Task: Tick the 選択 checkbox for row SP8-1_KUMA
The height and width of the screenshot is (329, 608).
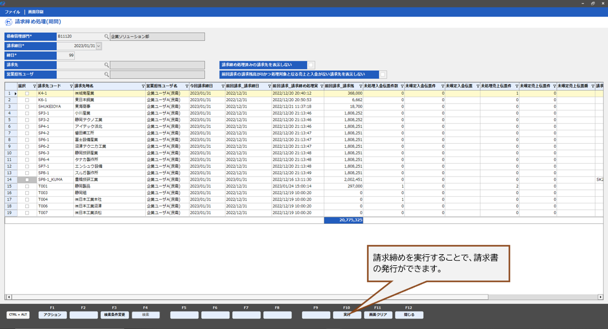Action: click(27, 179)
